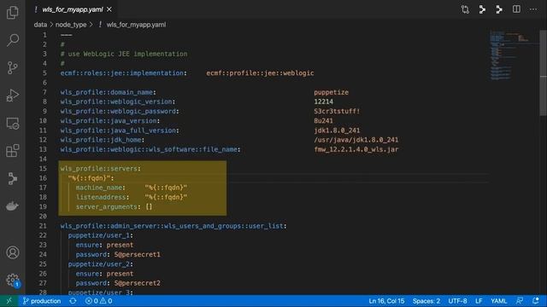Click the password S@persecret2
The height and width of the screenshot is (307, 547).
(x=137, y=283)
